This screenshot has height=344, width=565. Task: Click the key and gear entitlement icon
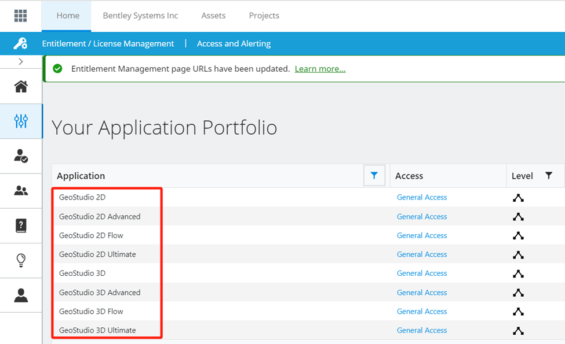[21, 43]
